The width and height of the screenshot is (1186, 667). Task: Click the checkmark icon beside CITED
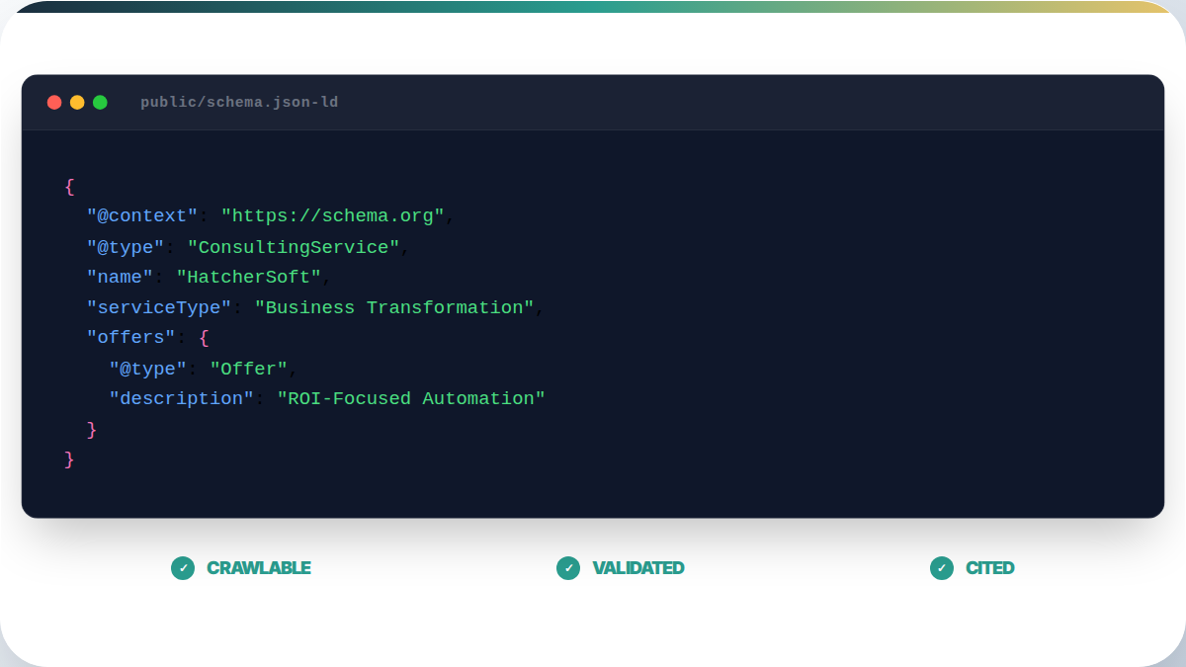(x=942, y=568)
